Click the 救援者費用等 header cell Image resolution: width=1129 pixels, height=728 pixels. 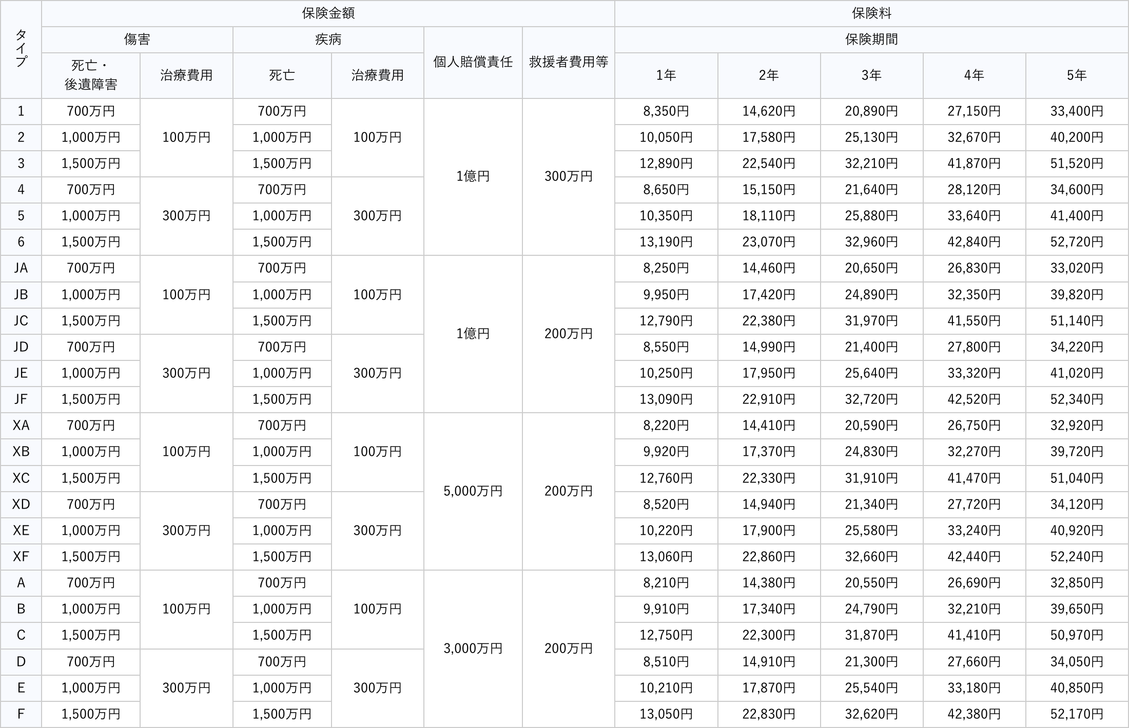[568, 62]
